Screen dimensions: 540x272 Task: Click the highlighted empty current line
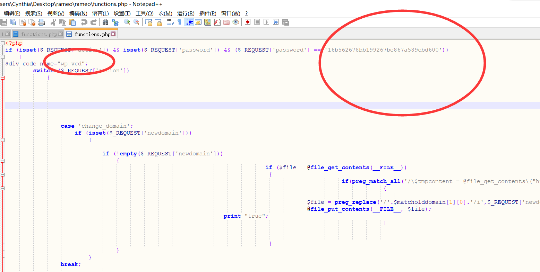coord(243,105)
